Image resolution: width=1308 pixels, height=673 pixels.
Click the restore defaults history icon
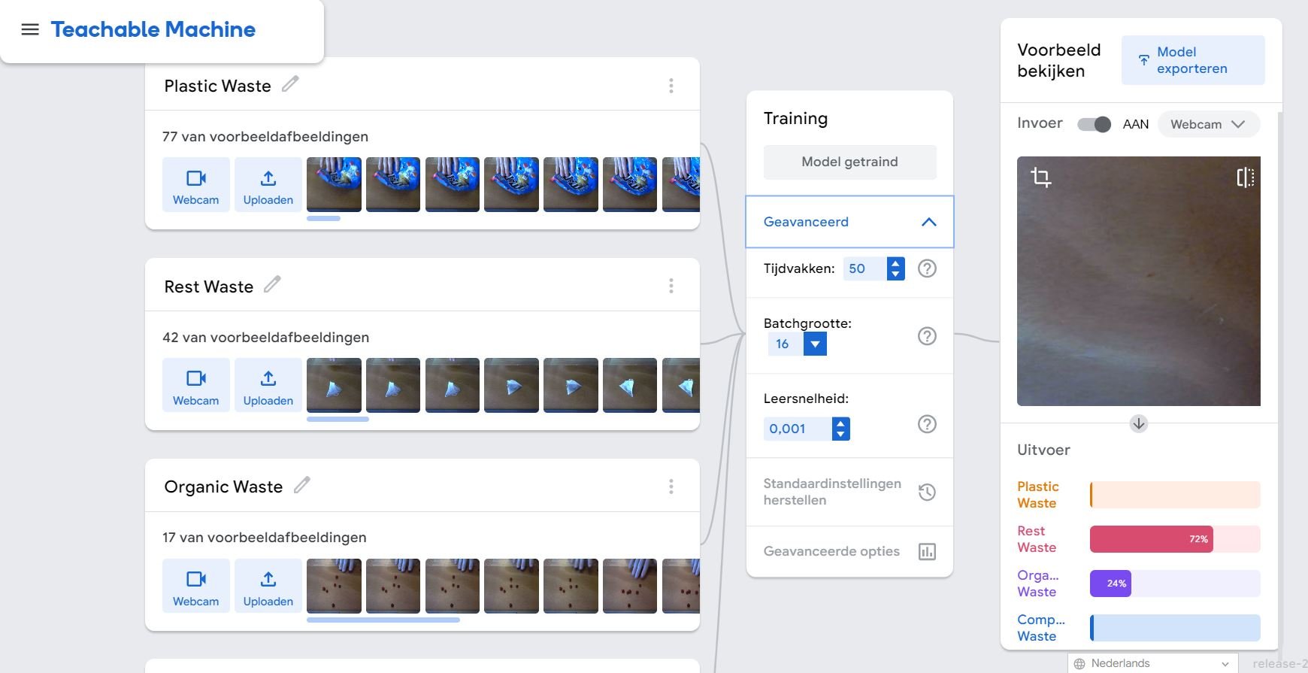point(928,493)
